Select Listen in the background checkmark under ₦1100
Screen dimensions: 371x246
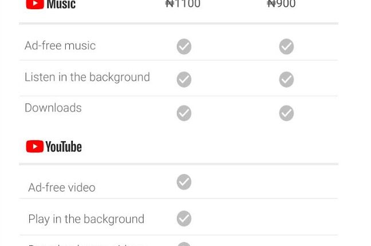(184, 80)
